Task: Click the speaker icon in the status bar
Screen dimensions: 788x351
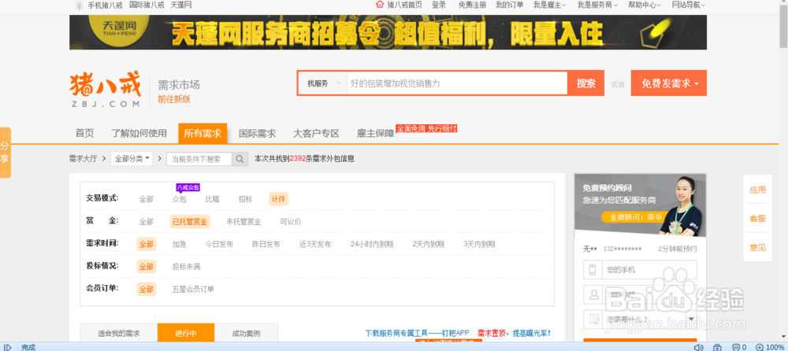Action: (698, 347)
